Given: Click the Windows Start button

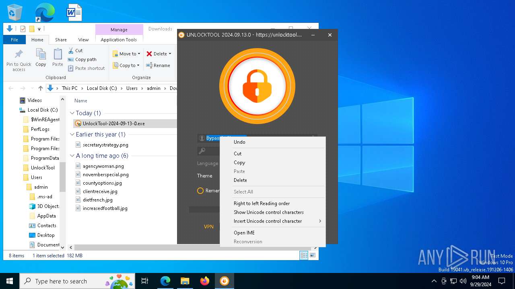Looking at the screenshot, I should point(10,281).
